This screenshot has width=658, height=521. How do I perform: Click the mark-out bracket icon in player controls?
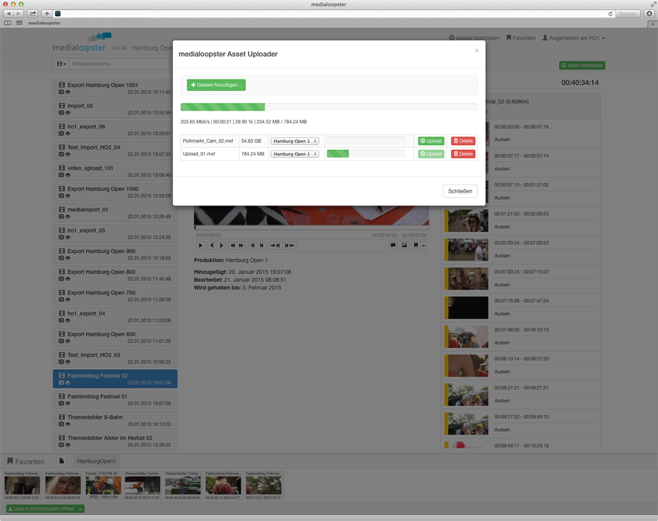[x=261, y=246]
